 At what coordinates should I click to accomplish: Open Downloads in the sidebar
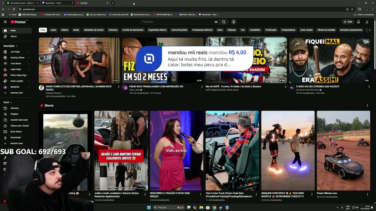17,137
